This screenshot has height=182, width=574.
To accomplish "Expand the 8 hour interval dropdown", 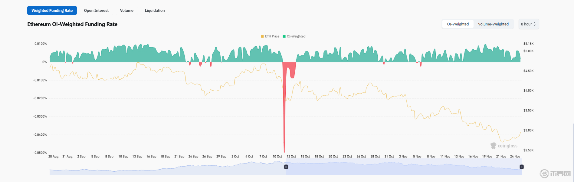I will pos(529,24).
